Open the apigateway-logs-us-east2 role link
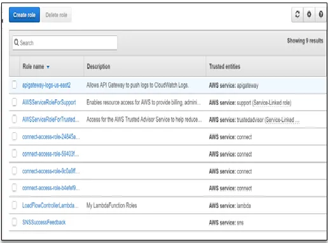Image resolution: width=328 pixels, height=243 pixels. point(46,85)
